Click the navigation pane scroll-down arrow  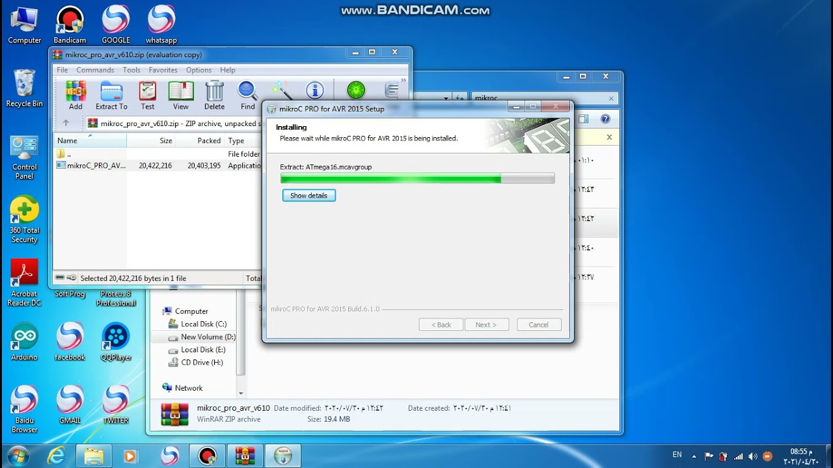(241, 393)
